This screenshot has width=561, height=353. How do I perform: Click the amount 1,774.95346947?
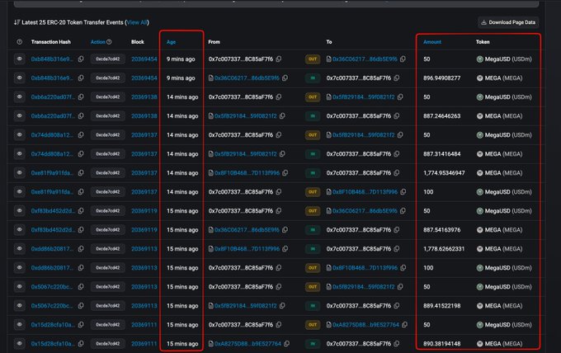click(444, 172)
